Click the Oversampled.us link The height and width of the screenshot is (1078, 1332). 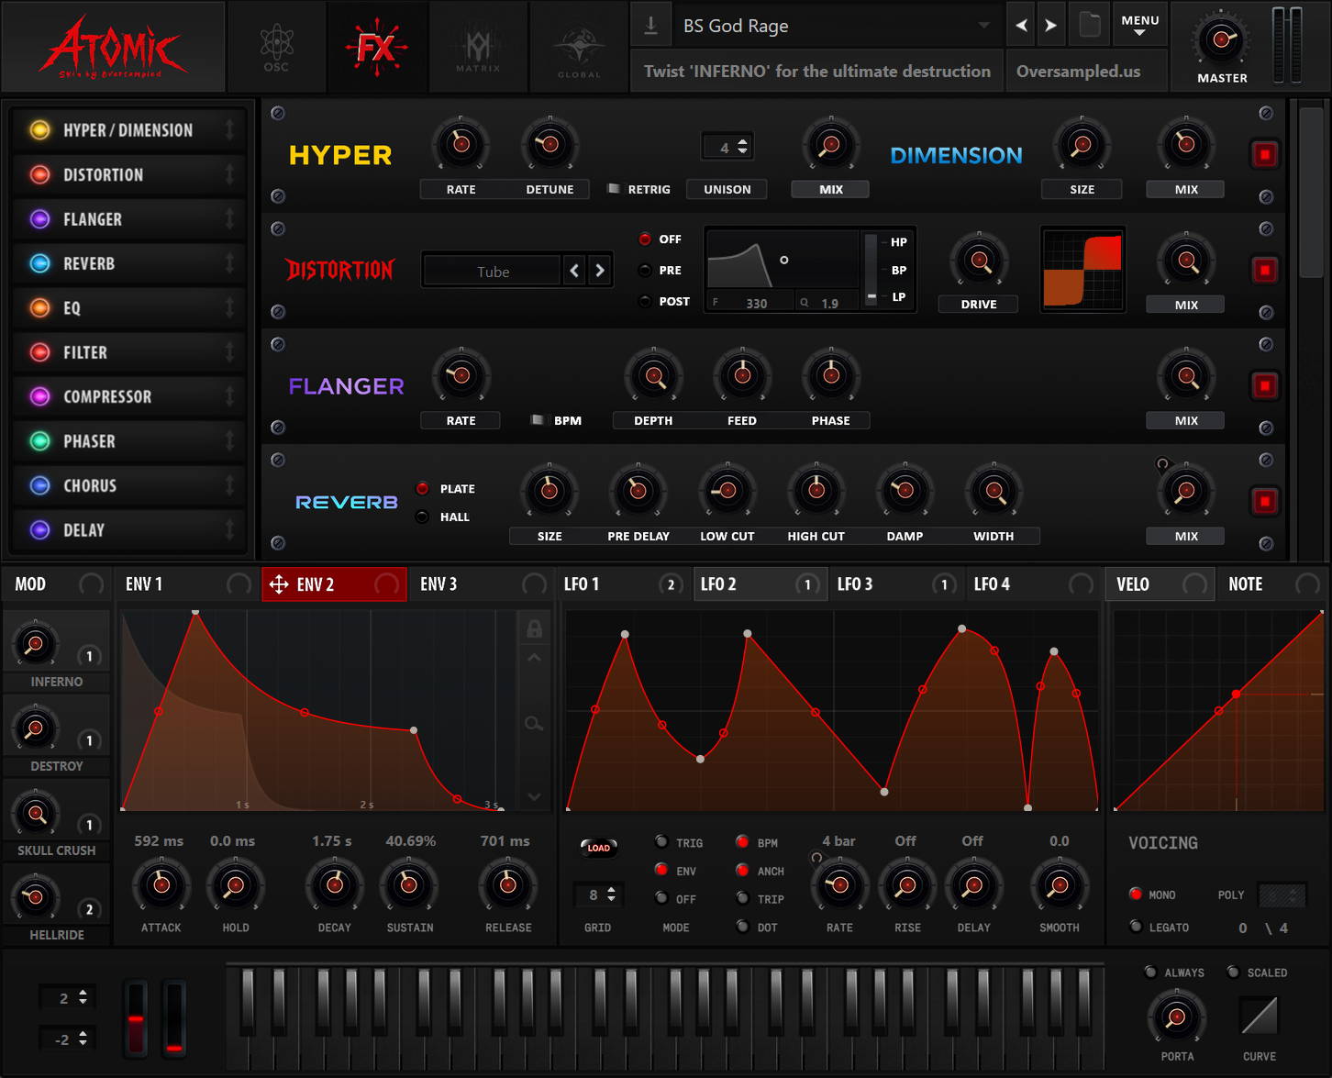tap(1078, 71)
